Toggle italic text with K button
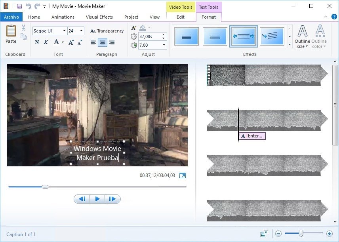The width and height of the screenshot is (339, 242). tap(46, 42)
